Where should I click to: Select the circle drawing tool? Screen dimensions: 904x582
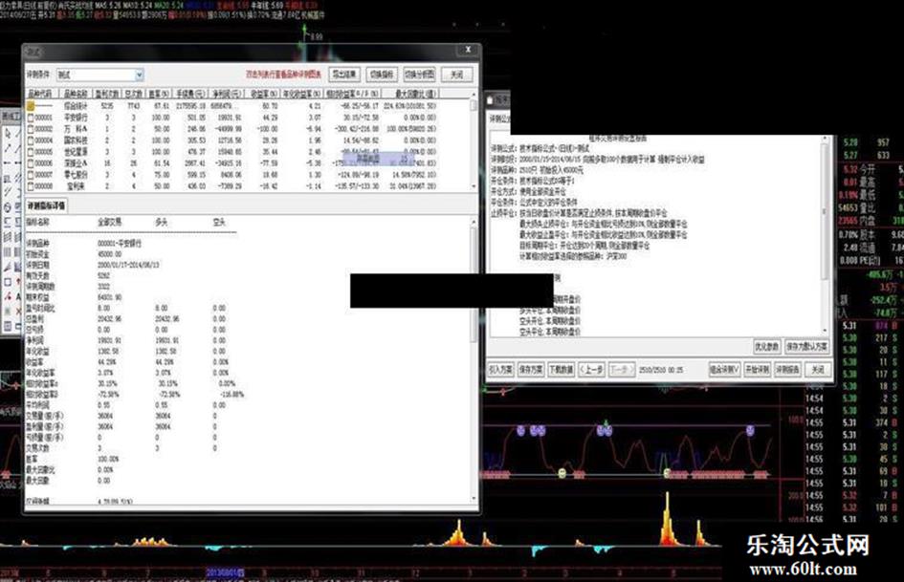(8, 207)
